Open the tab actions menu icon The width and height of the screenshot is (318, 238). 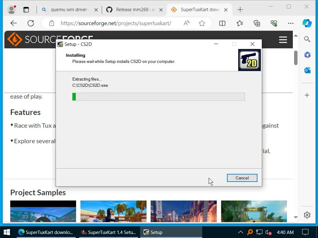point(26,10)
